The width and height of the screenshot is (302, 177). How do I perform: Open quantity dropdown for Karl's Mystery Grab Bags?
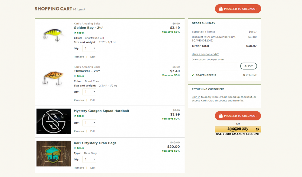pos(89,159)
